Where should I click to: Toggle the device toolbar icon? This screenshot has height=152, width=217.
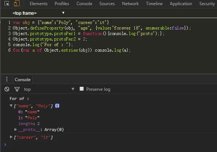tap(17, 3)
